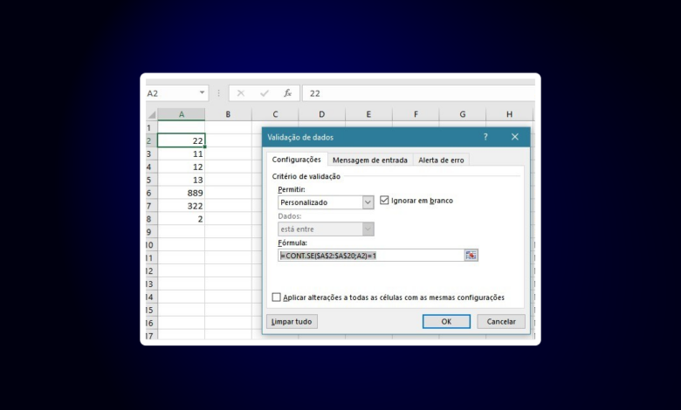Switch to the Mensagem de entrada tab
This screenshot has height=410, width=681.
369,160
